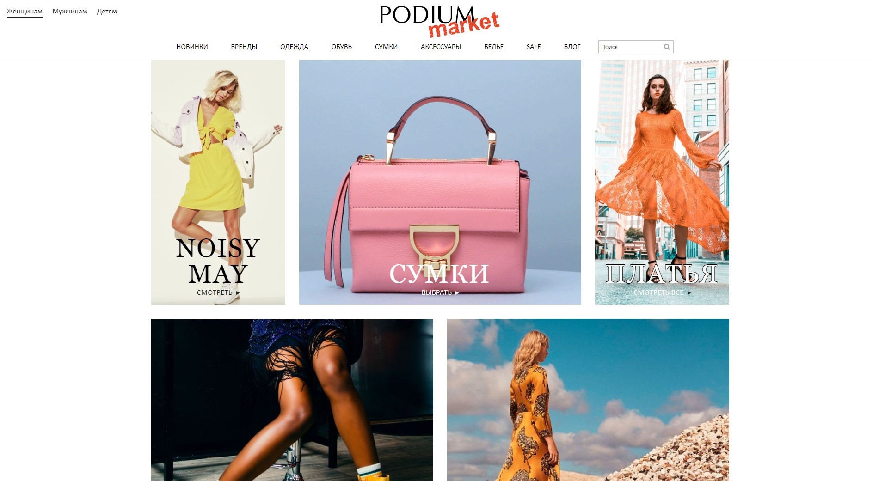
Task: Open the pink handbag СУМКИ banner
Action: [440, 183]
